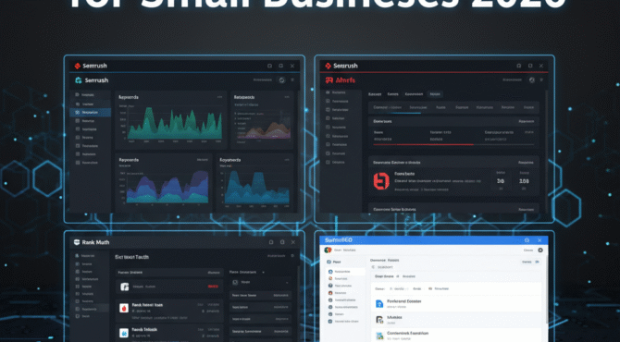Screen dimensions: 620x342
Task: Open the ellipsis menu on the teal-blue area chart card
Action: (287, 160)
